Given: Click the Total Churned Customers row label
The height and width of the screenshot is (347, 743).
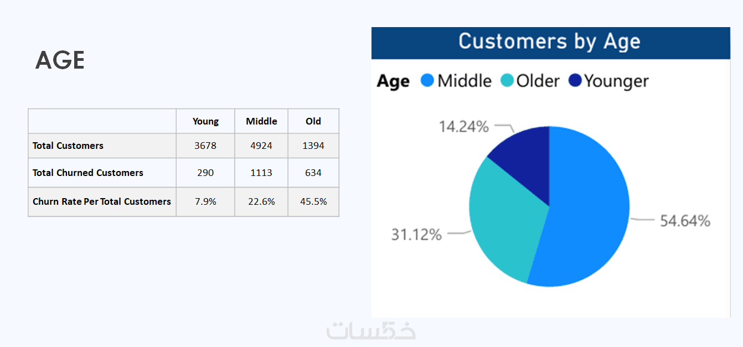Looking at the screenshot, I should 88,173.
